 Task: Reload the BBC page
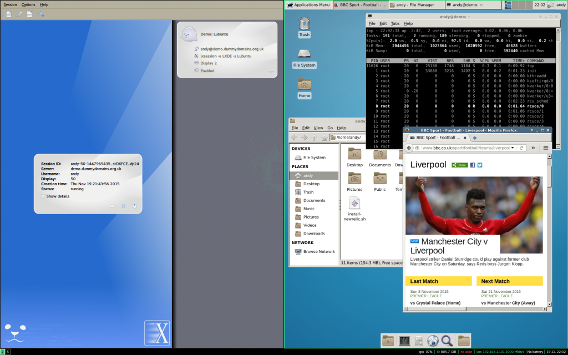click(x=521, y=148)
